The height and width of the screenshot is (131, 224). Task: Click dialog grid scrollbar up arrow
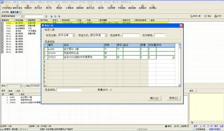coord(180,45)
